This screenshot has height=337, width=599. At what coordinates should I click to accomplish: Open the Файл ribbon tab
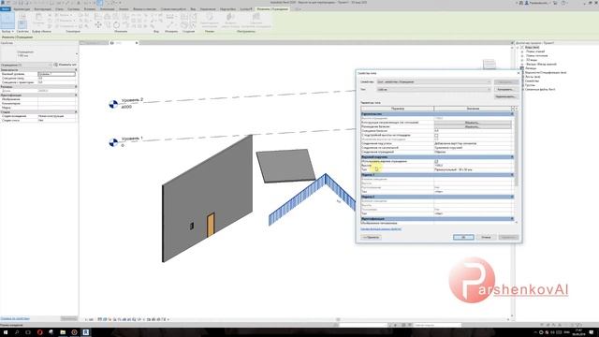[6, 8]
